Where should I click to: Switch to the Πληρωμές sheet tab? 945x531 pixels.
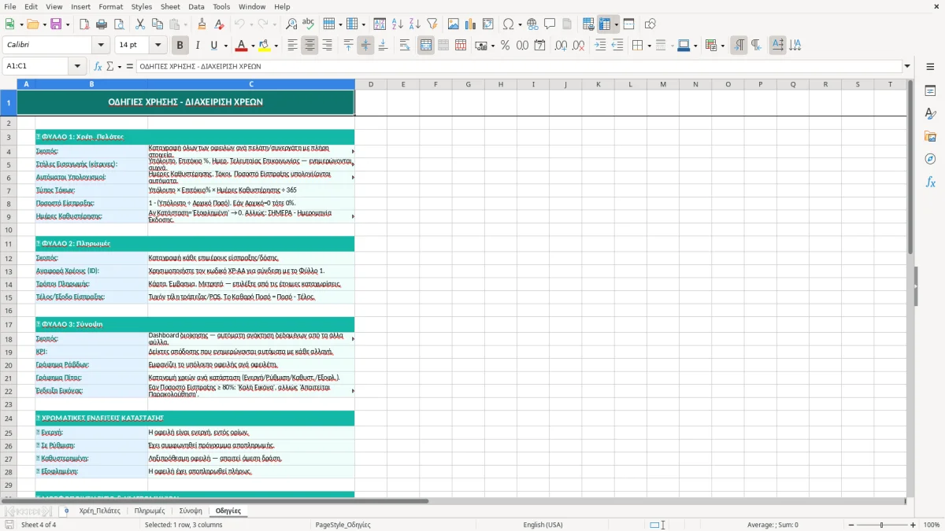point(150,511)
